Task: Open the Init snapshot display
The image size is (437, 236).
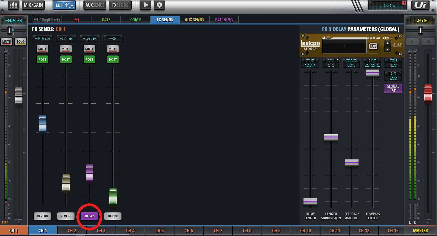Action: (387, 6)
